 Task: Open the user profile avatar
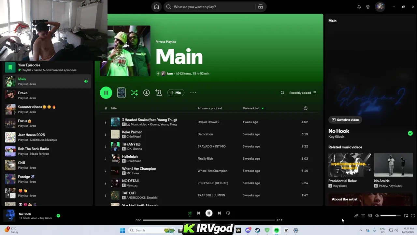click(x=380, y=7)
